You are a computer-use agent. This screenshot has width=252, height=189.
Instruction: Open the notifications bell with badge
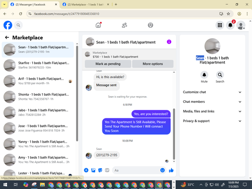[230, 25]
